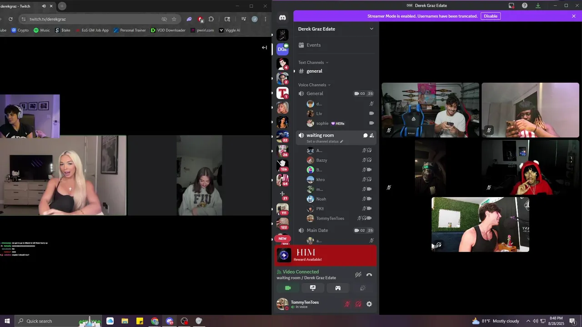
Task: Open the taskbar volume control
Action: coord(535,321)
